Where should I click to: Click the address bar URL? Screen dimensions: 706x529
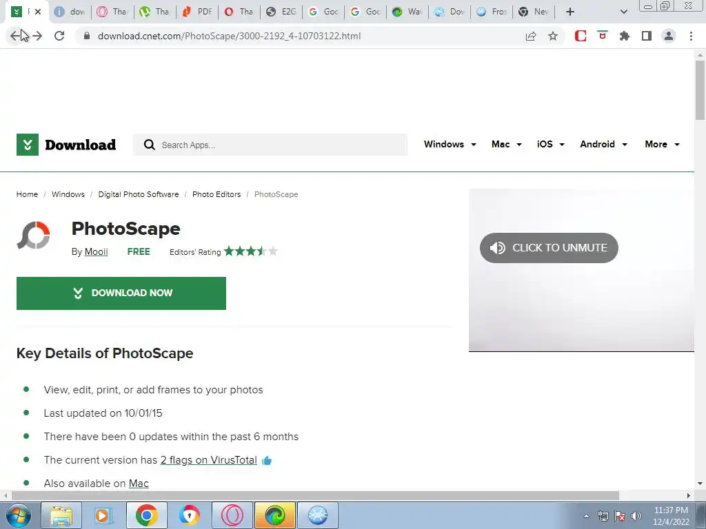pyautogui.click(x=229, y=36)
